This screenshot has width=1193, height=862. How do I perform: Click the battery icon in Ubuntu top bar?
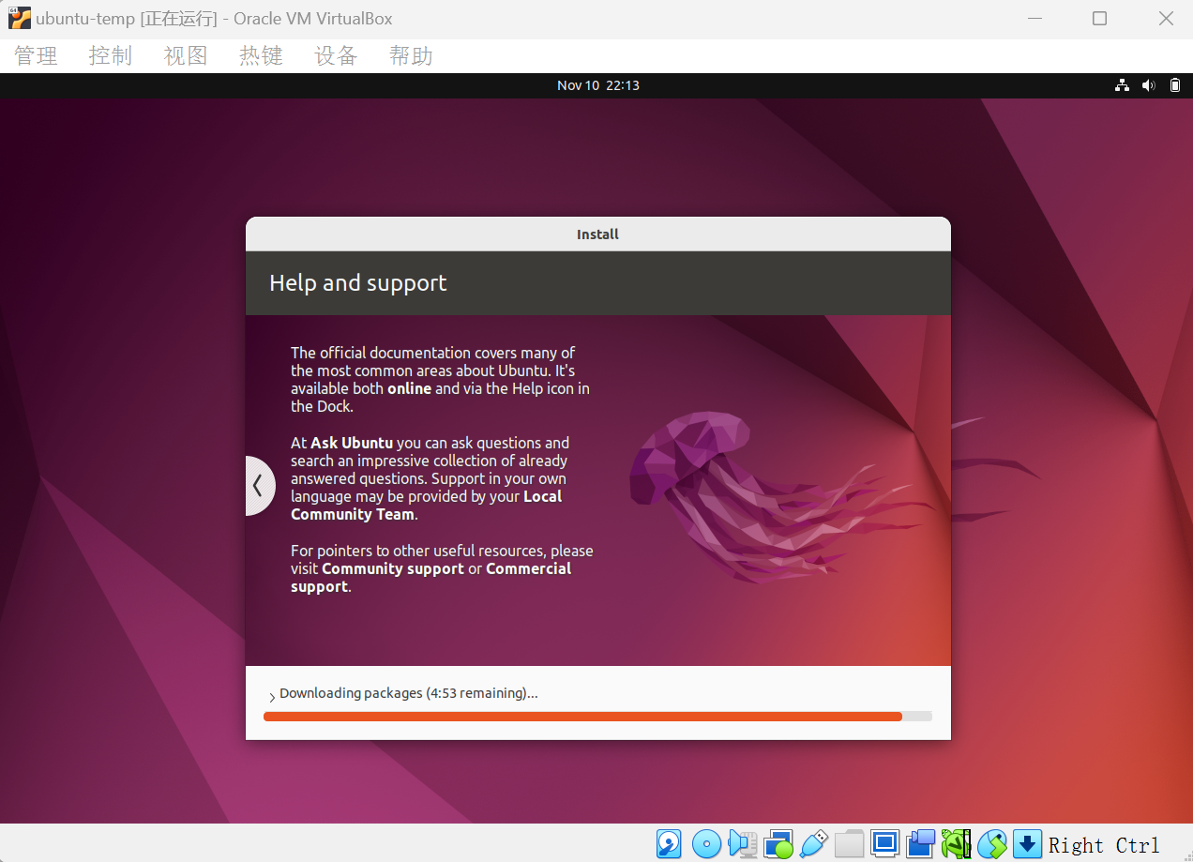pyautogui.click(x=1175, y=85)
